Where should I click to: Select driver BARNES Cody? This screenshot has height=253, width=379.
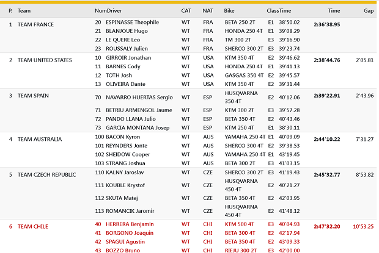coord(124,66)
